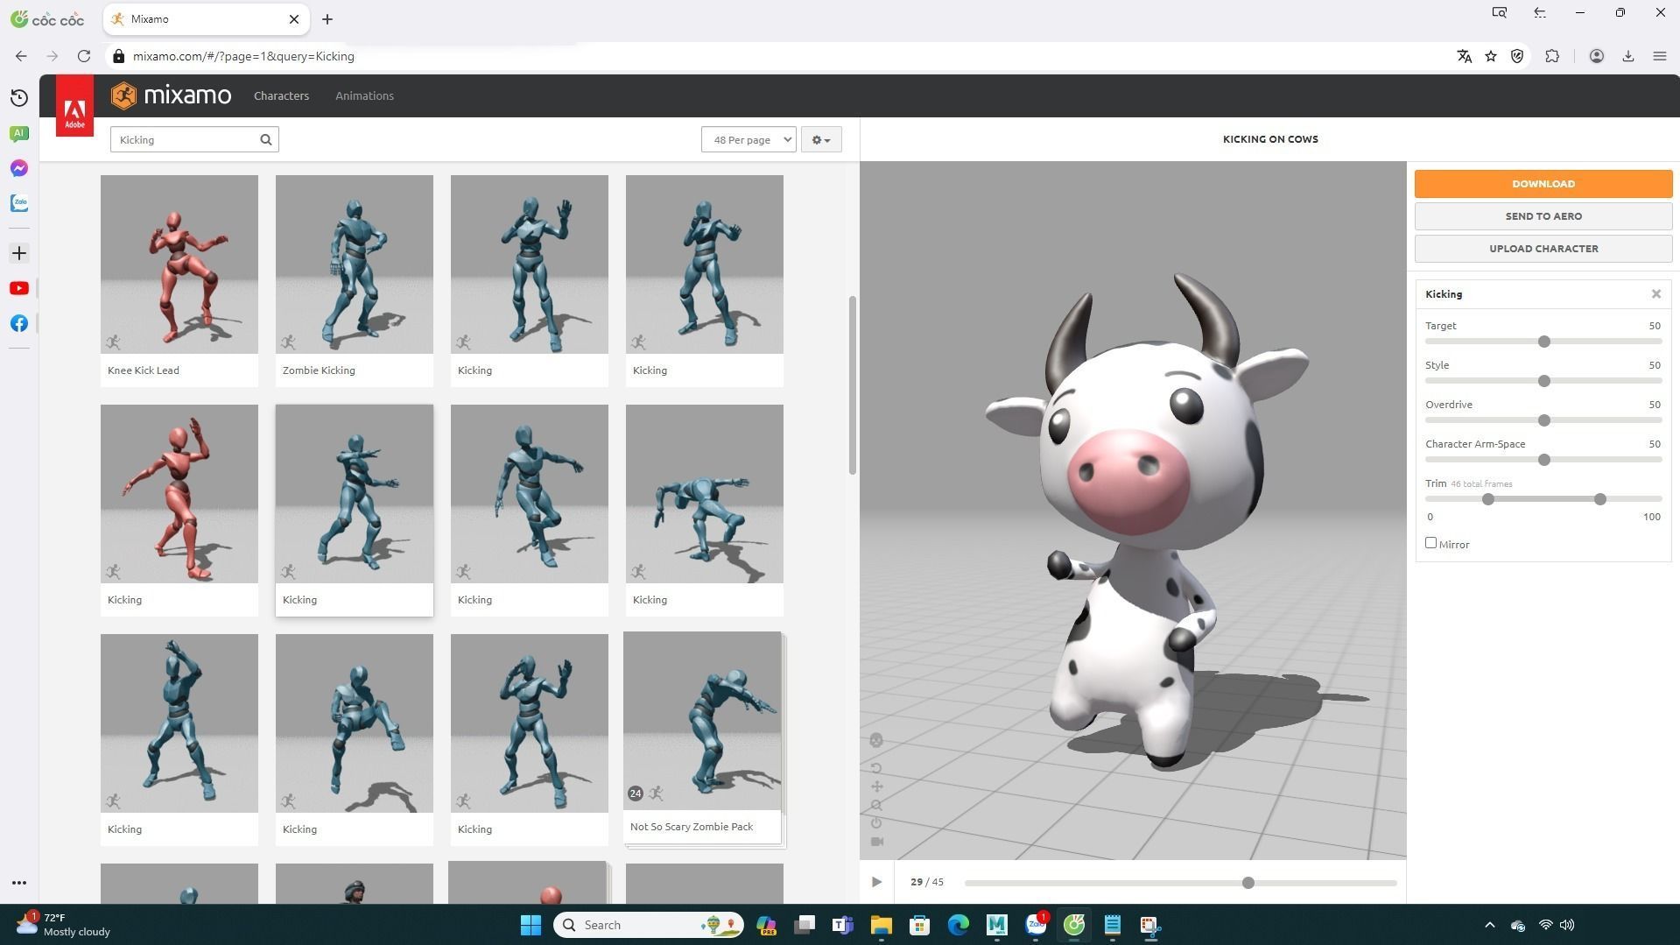The image size is (1680, 945).
Task: Toggle skeleton view skull icon
Action: point(876,740)
